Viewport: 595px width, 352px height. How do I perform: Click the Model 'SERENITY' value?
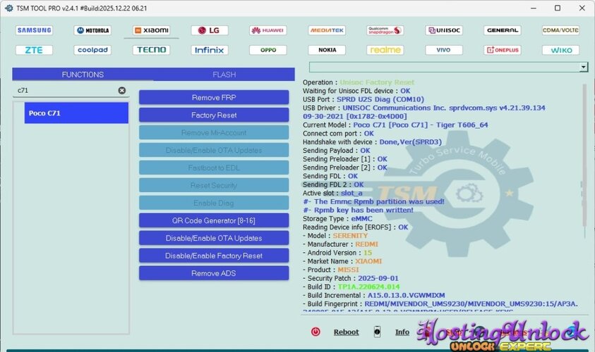click(350, 236)
